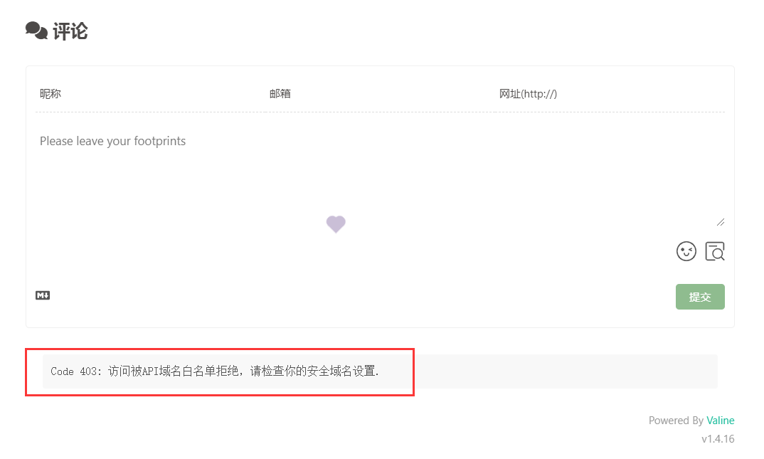Screen dimensions: 764x459
Task: Click the grey error bar's empty right side
Action: point(569,371)
